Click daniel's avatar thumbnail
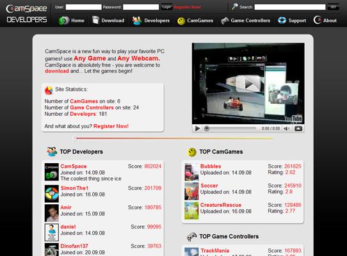 (52, 232)
